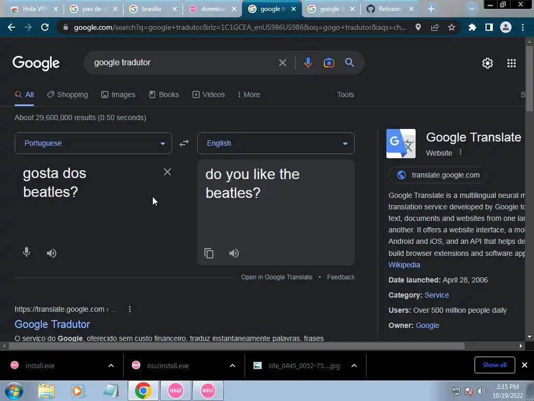Image resolution: width=534 pixels, height=401 pixels.
Task: Swap Portuguese and English languages
Action: (184, 143)
